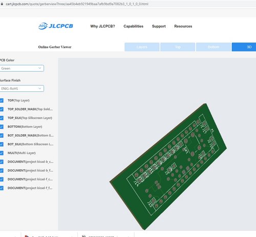
Task: Toggle the DOCUMENT kicad-f_f layer checkbox
Action: tap(2, 188)
